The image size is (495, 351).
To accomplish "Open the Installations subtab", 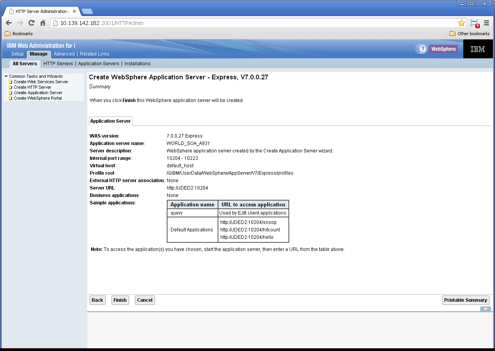I will (137, 64).
